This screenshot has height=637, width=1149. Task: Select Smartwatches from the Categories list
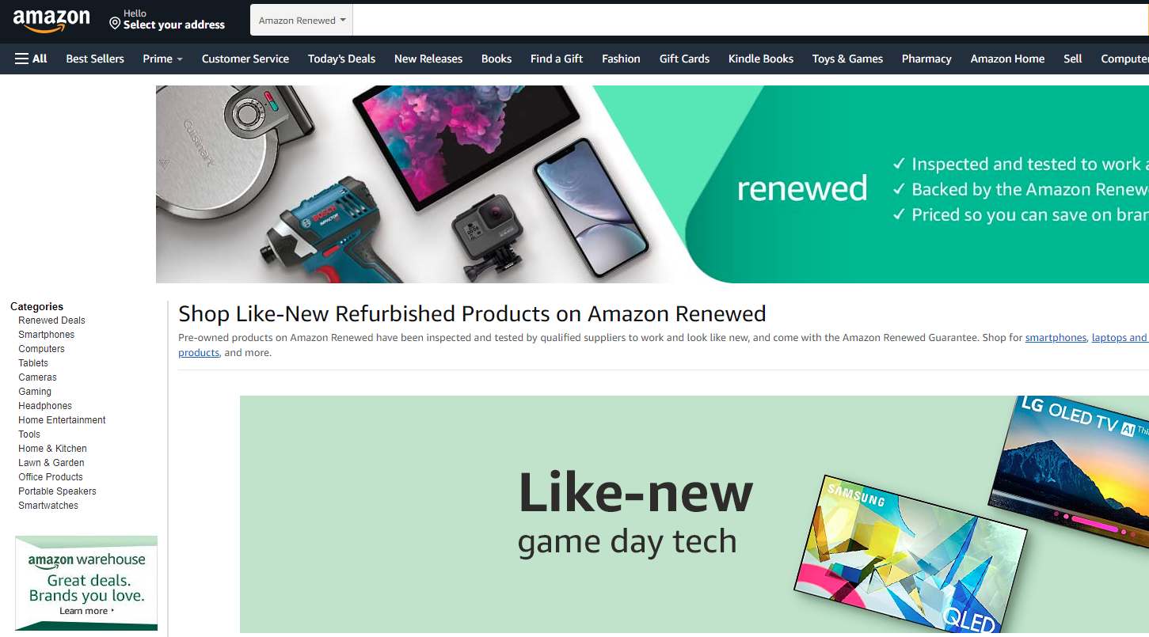point(48,506)
